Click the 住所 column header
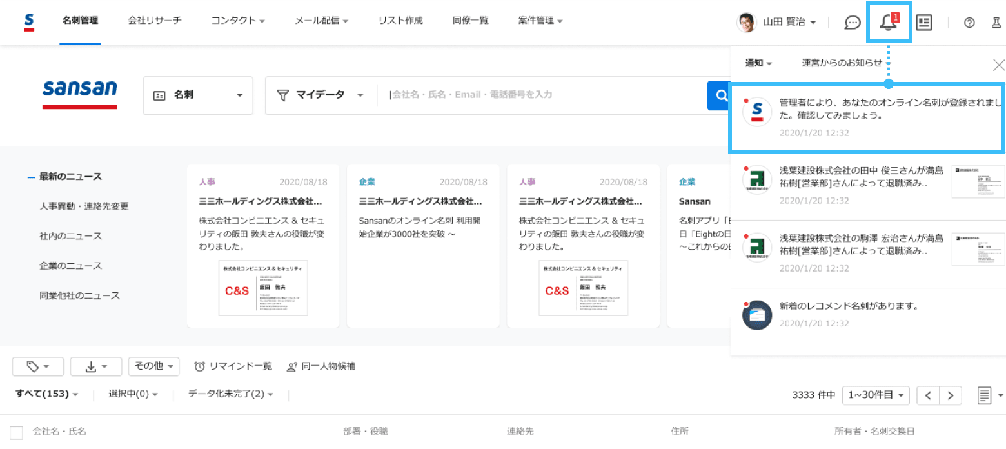The image size is (1006, 449). pyautogui.click(x=680, y=432)
